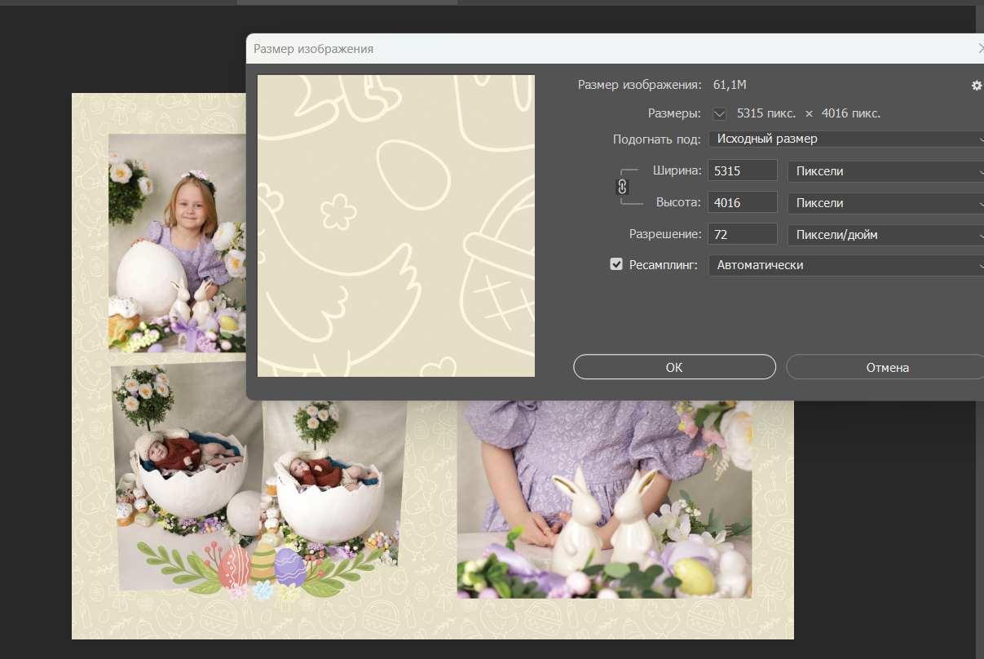Click the white bunny figurines photo on canvas

click(x=604, y=498)
